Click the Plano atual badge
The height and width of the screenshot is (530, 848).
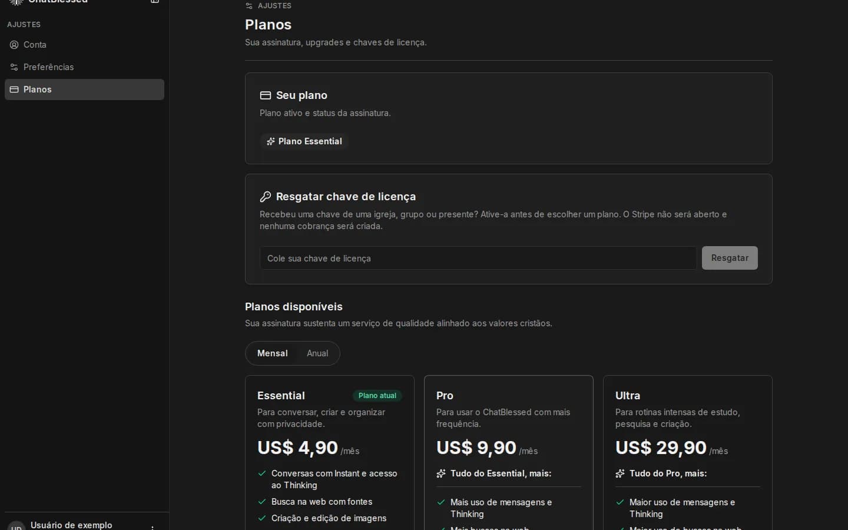coord(377,396)
